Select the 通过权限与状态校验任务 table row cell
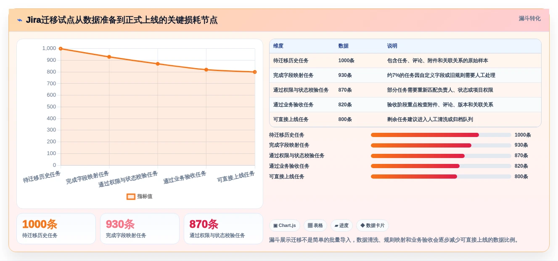This screenshot has width=558, height=261. 301,90
